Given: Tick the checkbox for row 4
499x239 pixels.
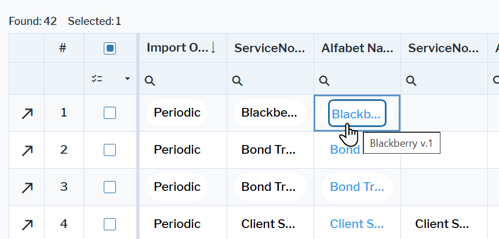Looking at the screenshot, I should pyautogui.click(x=110, y=224).
